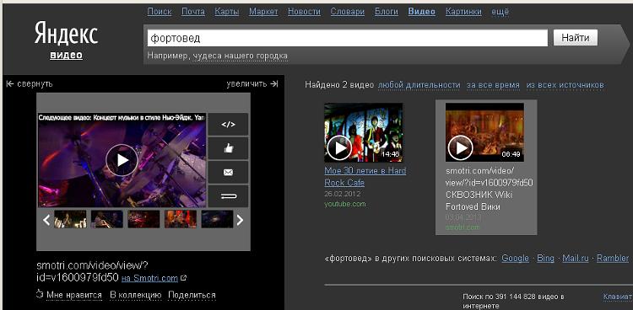Click the Поделиться share link
Viewport: 633px width, 310px height.
192,295
